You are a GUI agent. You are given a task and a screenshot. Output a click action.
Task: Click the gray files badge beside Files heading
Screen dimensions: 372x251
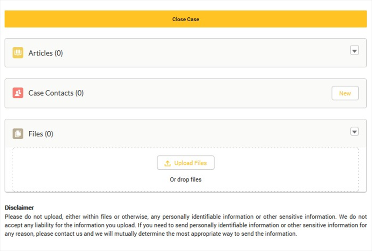coord(17,133)
